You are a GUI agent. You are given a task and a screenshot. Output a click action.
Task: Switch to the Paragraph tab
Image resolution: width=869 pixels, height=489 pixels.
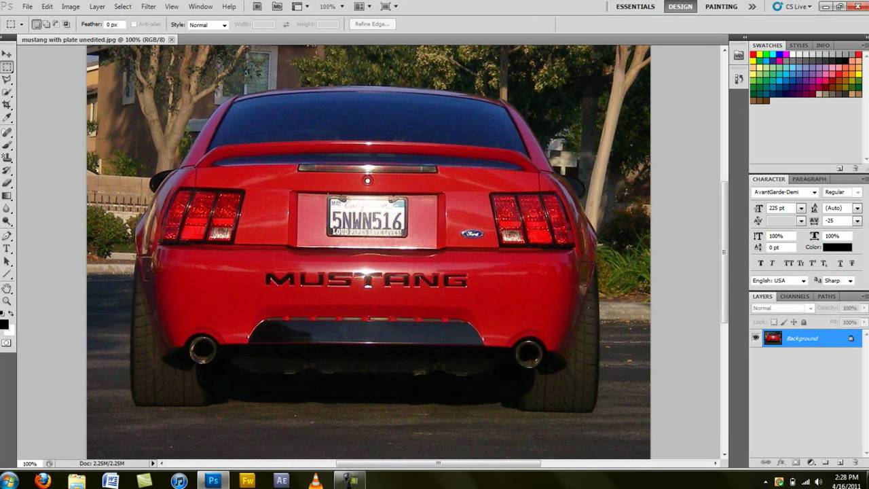pyautogui.click(x=809, y=179)
